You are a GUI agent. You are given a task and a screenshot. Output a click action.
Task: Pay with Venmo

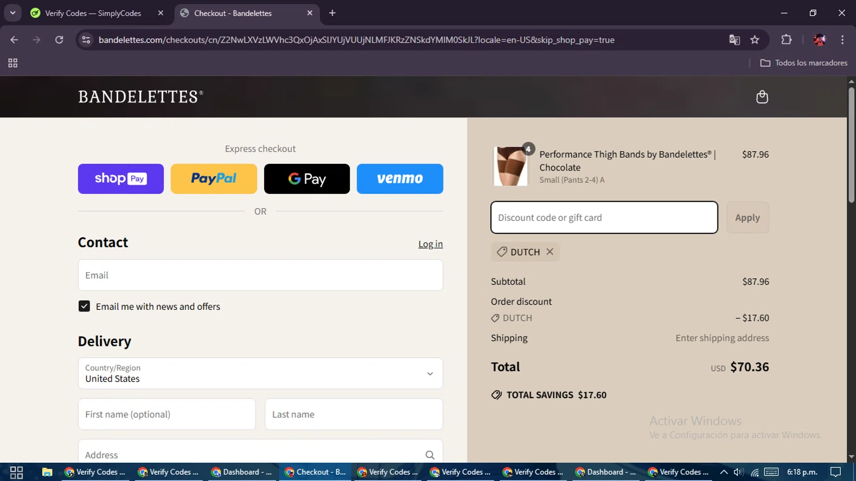click(x=400, y=179)
